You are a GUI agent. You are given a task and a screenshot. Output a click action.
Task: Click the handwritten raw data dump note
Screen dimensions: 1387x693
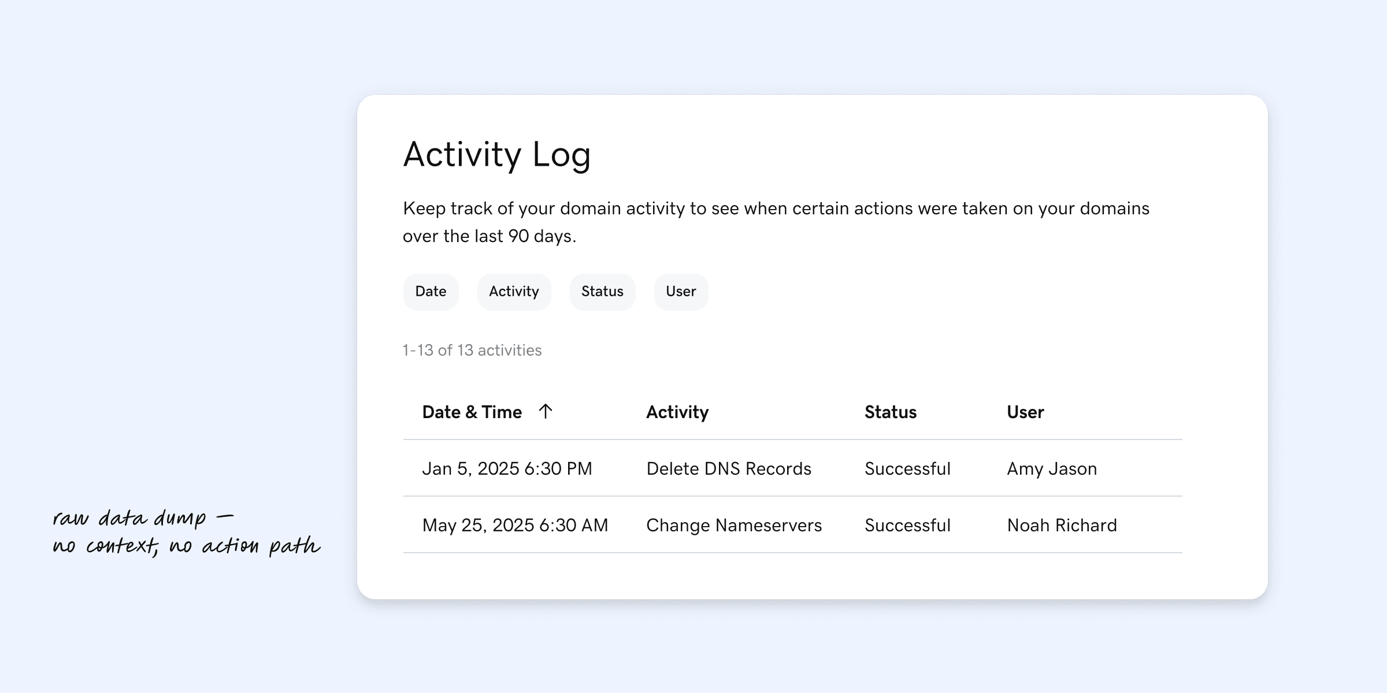click(x=185, y=531)
